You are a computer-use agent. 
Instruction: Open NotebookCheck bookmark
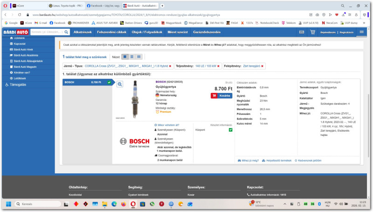(267, 23)
